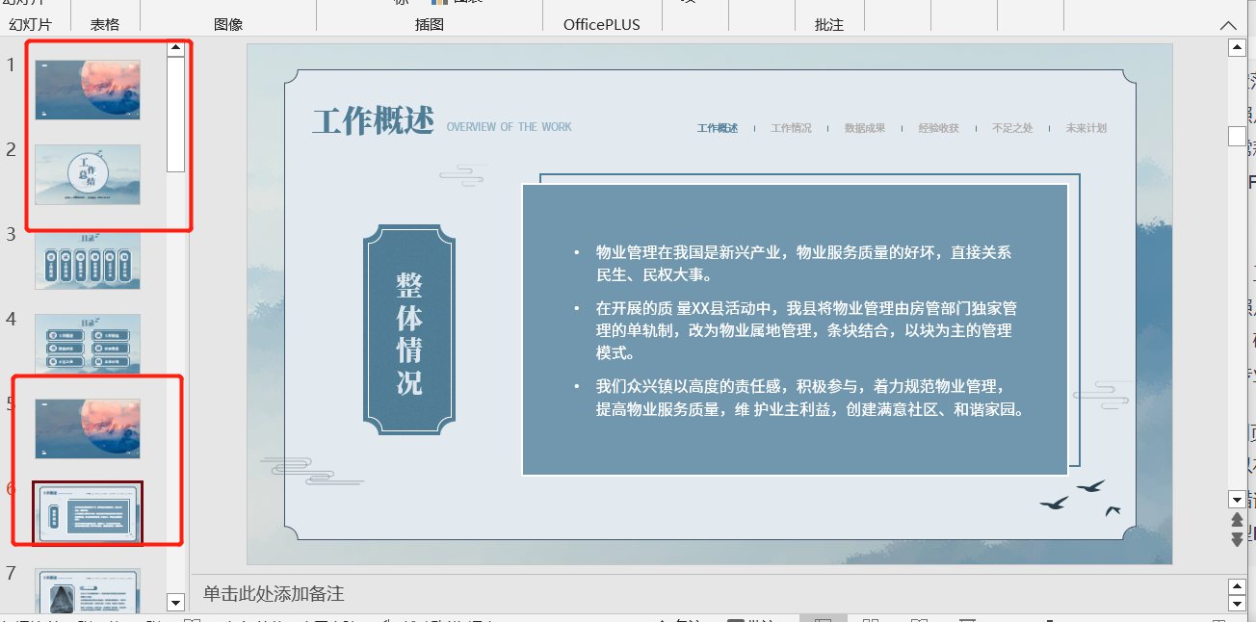This screenshot has height=622, width=1256.
Task: Add a comment using the 批注 ribbon icon
Action: [x=828, y=24]
